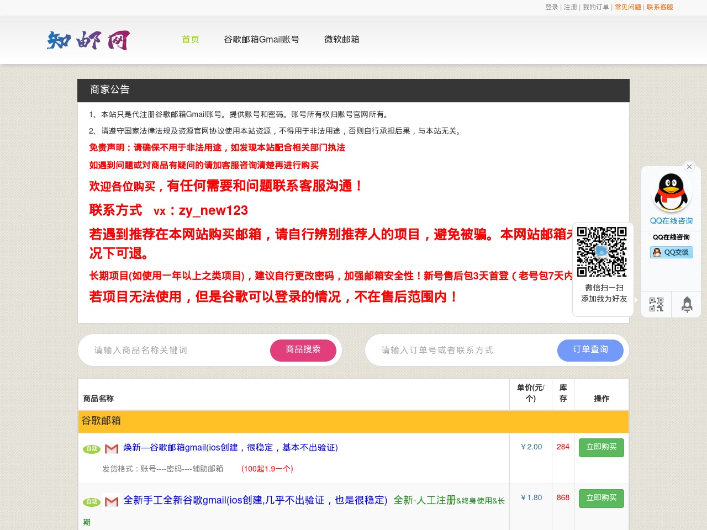Click 立即购买 for ¥1.80 product
This screenshot has height=530, width=707.
pos(602,498)
